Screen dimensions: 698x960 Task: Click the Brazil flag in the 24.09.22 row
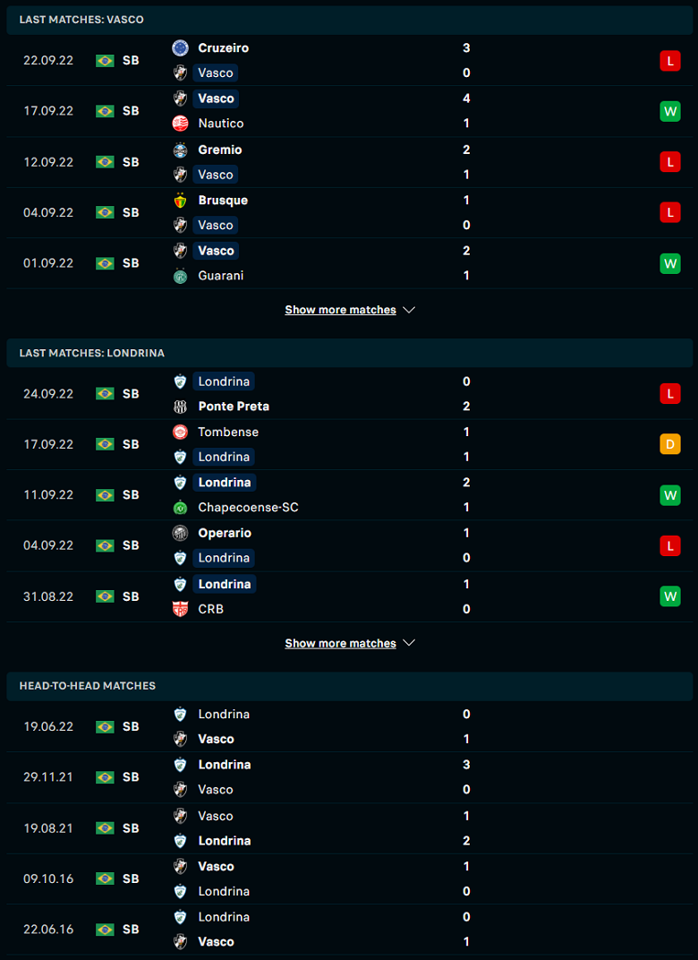106,394
